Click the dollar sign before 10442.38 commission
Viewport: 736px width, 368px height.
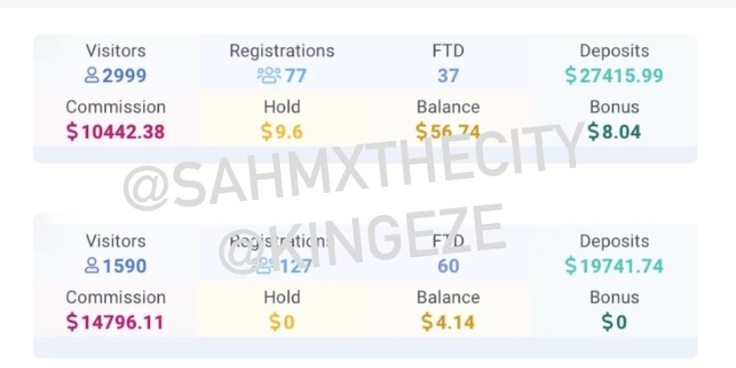(72, 132)
